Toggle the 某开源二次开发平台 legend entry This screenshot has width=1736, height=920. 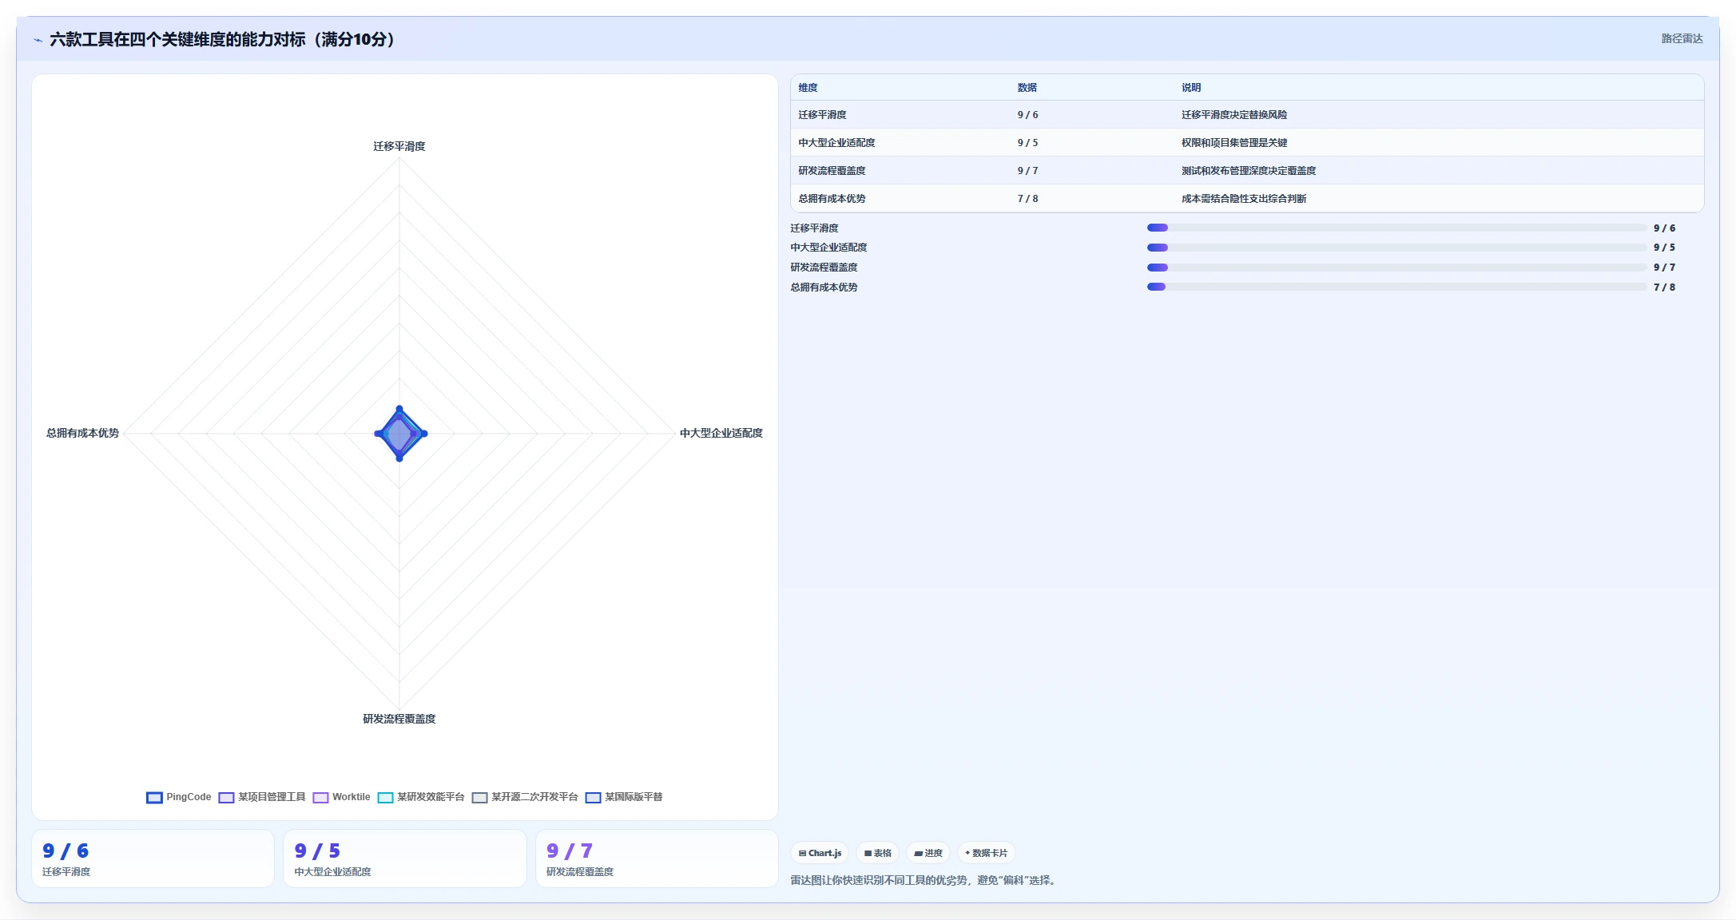(x=525, y=797)
